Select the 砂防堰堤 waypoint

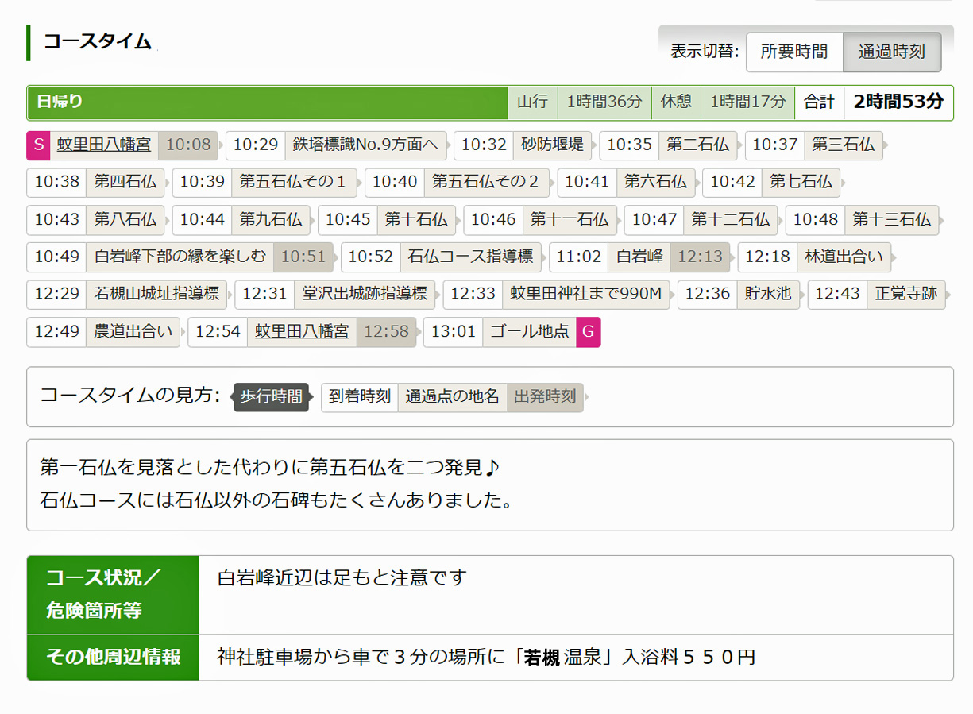point(552,145)
